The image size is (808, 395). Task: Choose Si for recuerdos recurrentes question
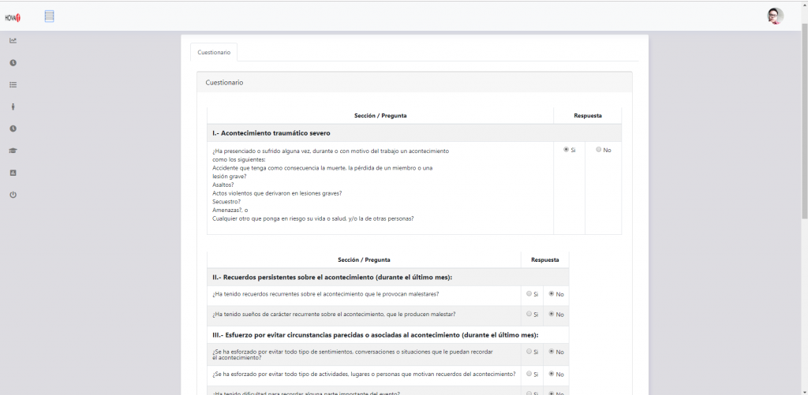(529, 293)
